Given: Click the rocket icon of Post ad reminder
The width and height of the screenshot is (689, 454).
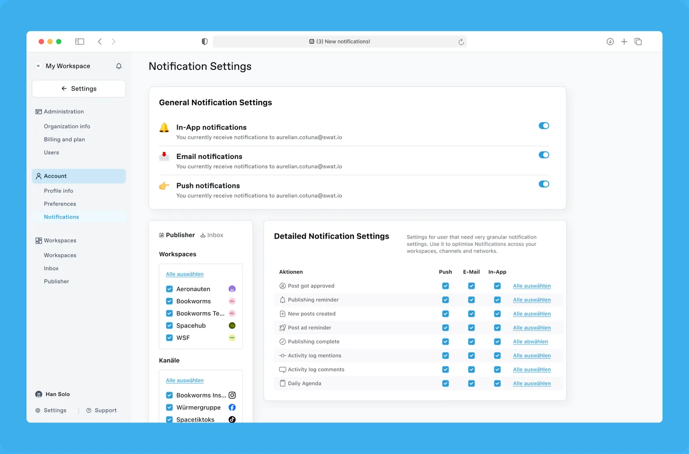Looking at the screenshot, I should pyautogui.click(x=282, y=328).
